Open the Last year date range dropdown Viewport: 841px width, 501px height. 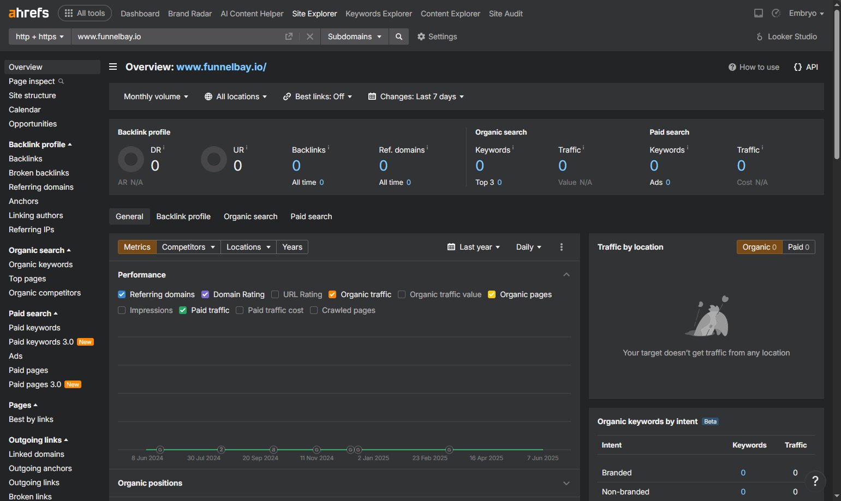point(474,247)
